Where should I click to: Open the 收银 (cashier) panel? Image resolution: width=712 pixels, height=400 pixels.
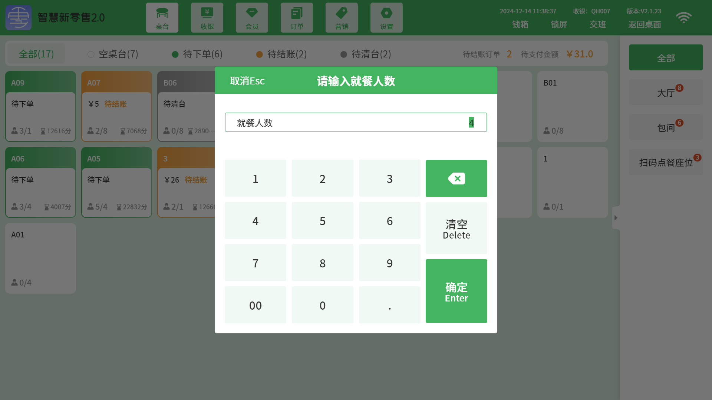pos(207,17)
